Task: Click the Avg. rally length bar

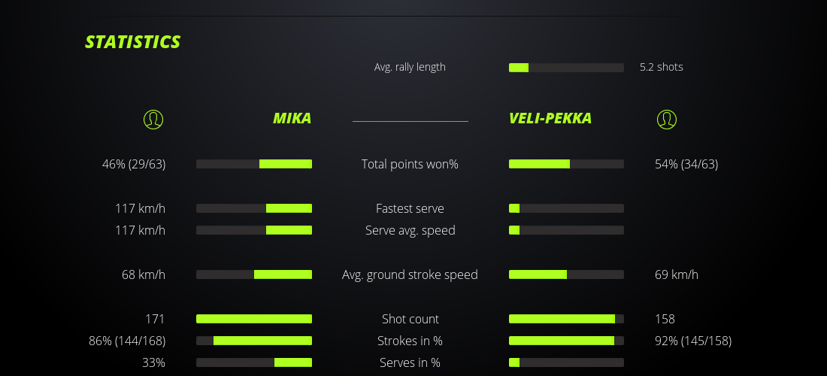Action: pyautogui.click(x=566, y=68)
